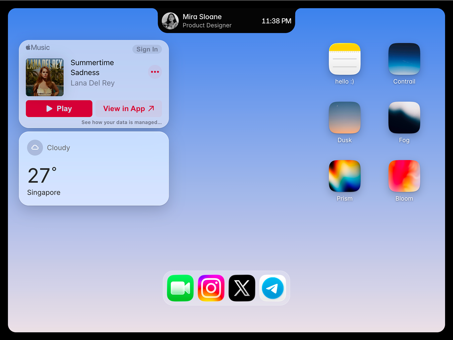Launch X app from the dock
Viewport: 453px width, 340px height.
(x=242, y=288)
